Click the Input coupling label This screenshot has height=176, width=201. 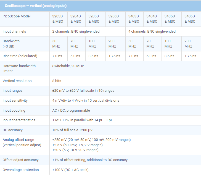(14, 111)
